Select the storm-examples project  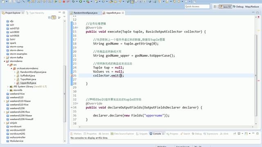[18, 54]
